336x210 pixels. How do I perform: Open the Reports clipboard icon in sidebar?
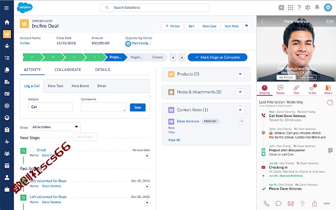point(7,130)
